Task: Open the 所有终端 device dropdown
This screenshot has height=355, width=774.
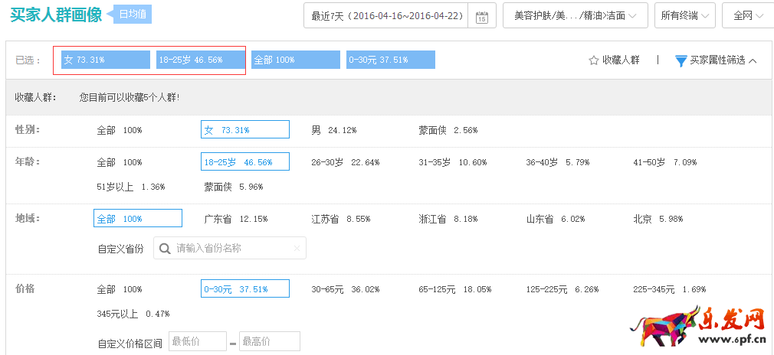Action: point(684,16)
